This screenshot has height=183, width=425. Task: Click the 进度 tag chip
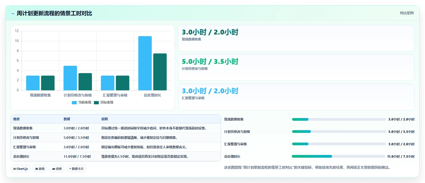(x=57, y=169)
